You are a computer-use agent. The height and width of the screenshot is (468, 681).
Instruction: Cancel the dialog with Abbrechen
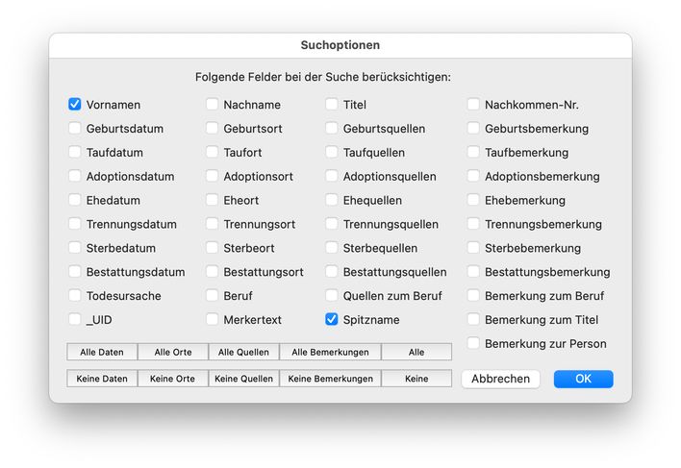pyautogui.click(x=500, y=379)
